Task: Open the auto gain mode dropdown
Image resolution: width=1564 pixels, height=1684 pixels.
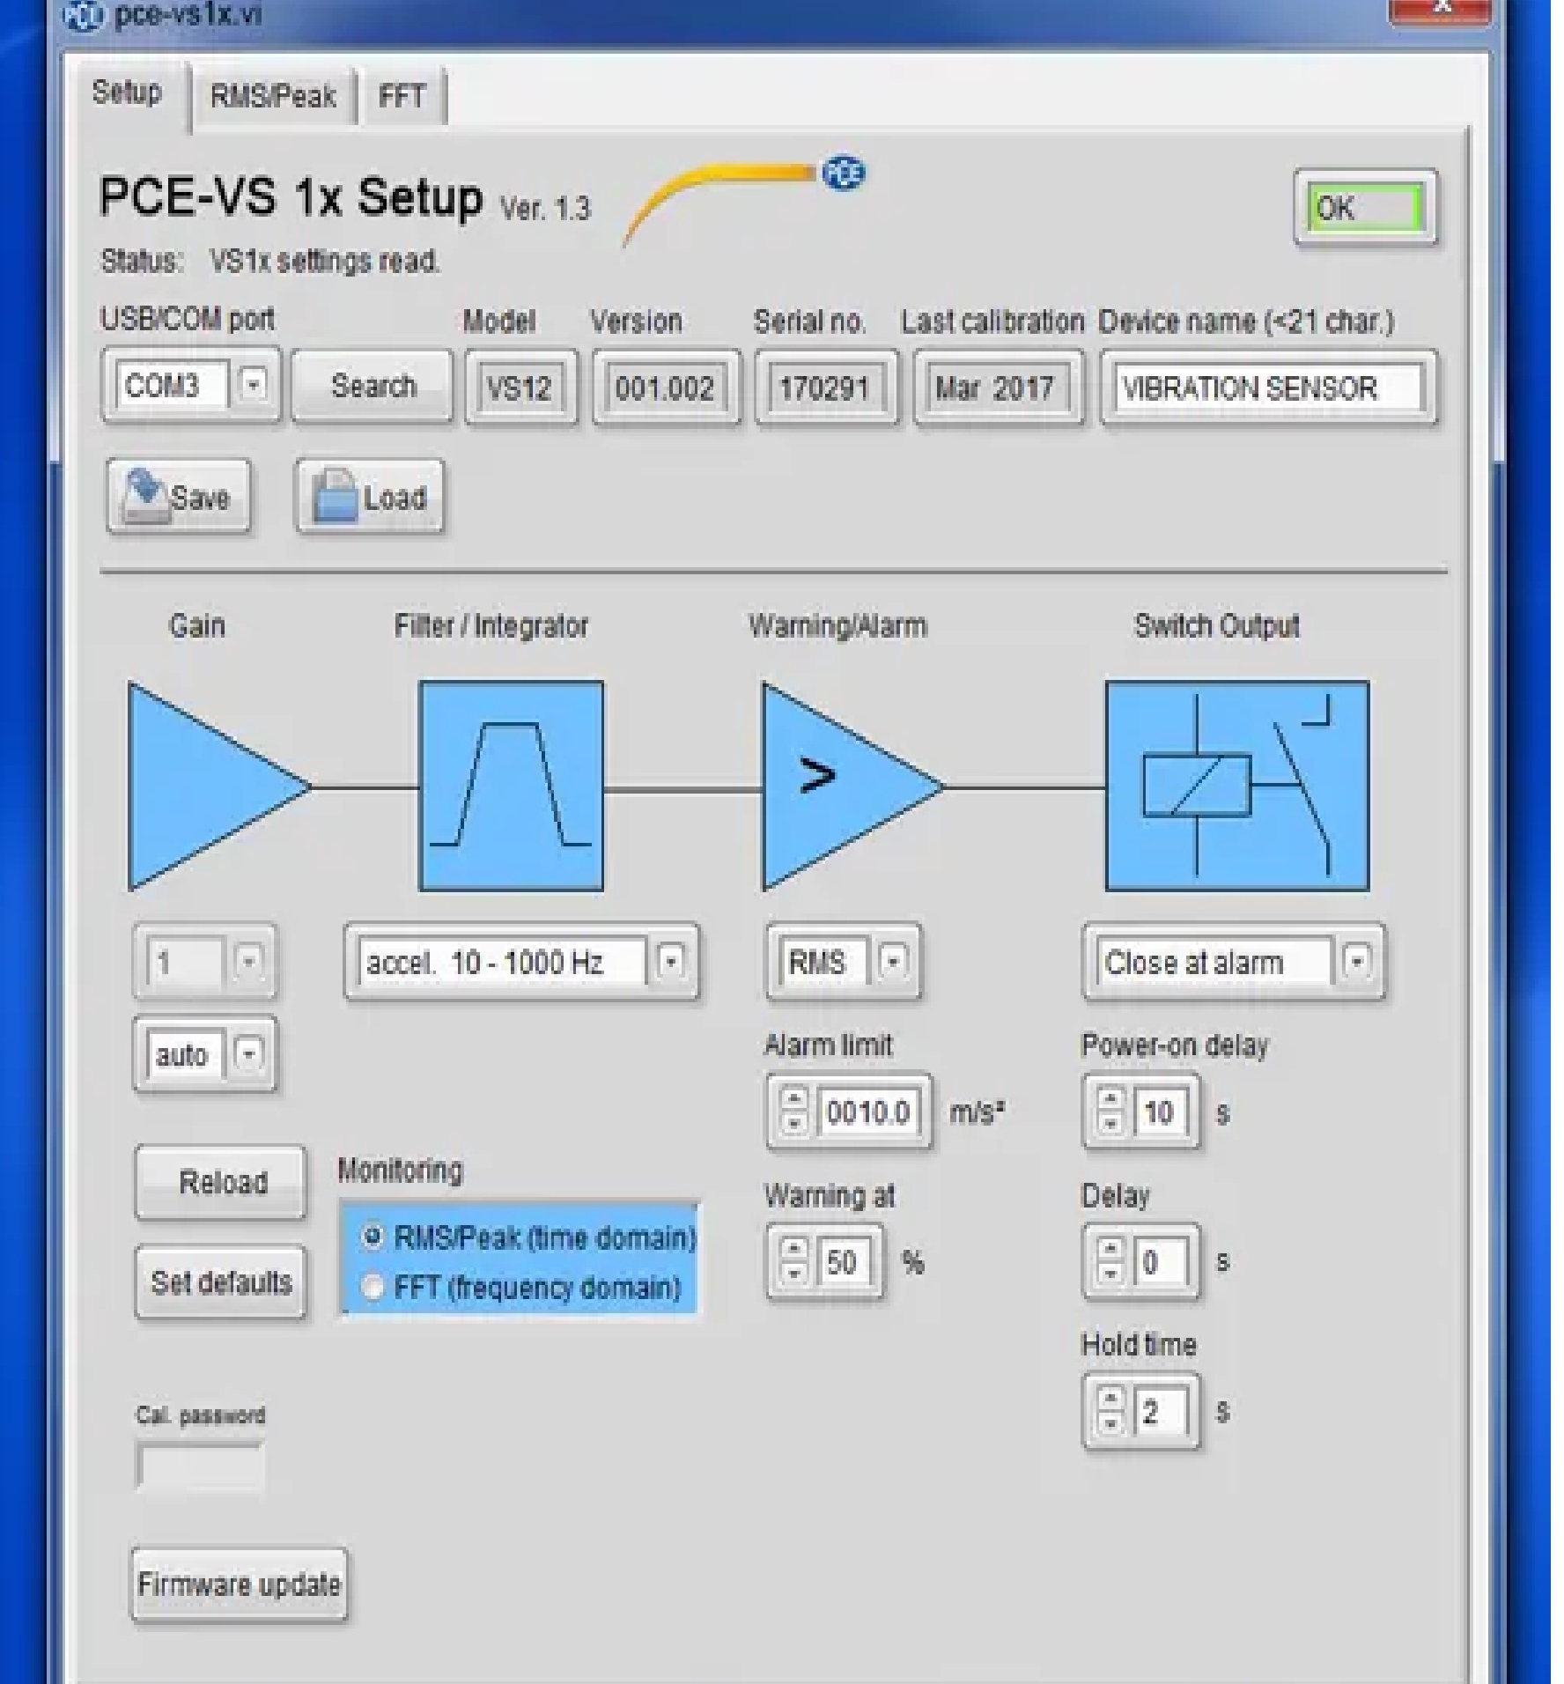Action: [x=249, y=1053]
